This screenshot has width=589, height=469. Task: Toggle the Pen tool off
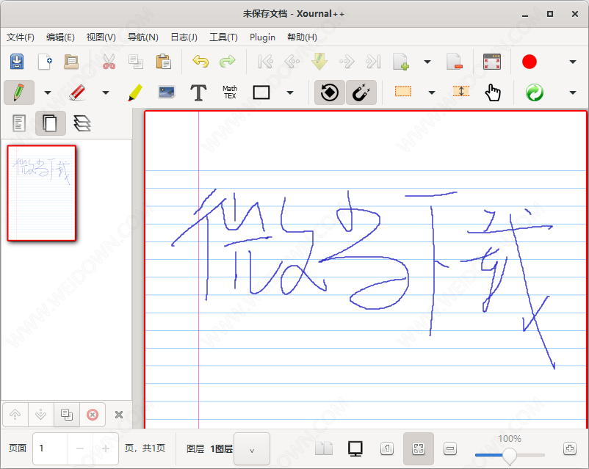pos(19,92)
